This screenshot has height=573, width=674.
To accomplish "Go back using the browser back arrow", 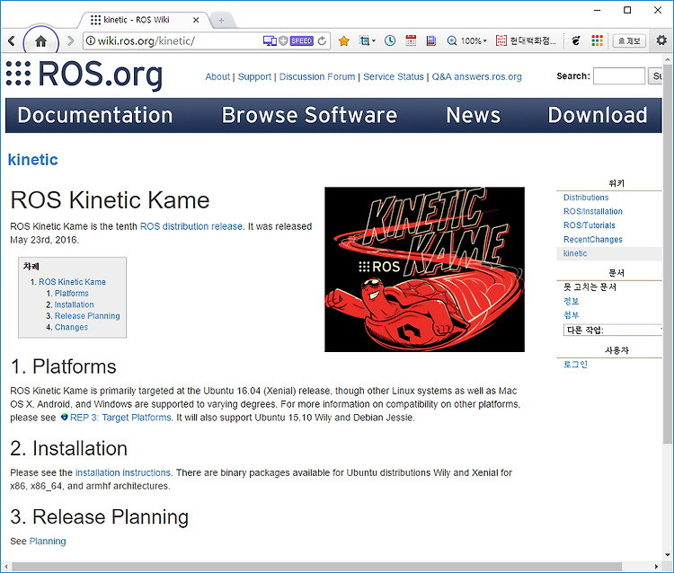I will click(12, 40).
